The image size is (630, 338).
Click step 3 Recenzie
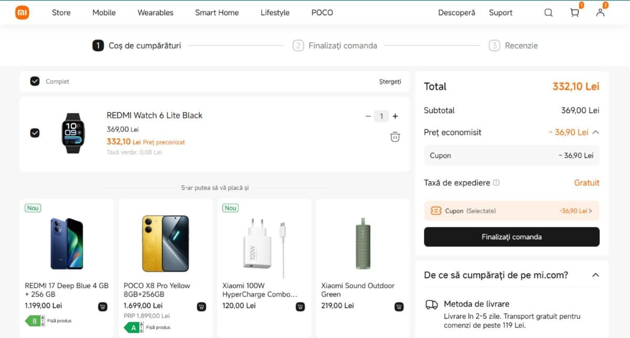[513, 46]
